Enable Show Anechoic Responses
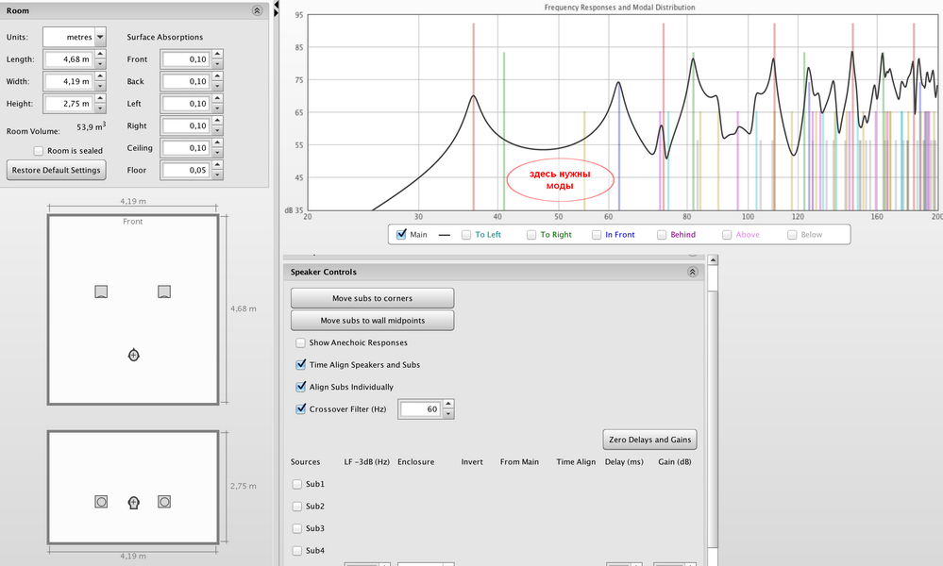This screenshot has width=943, height=566. 301,342
